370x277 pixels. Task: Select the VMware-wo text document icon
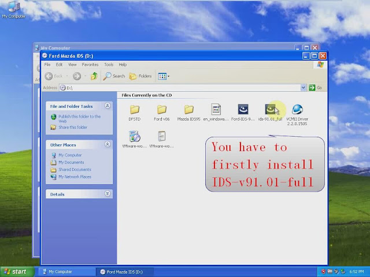point(162,136)
